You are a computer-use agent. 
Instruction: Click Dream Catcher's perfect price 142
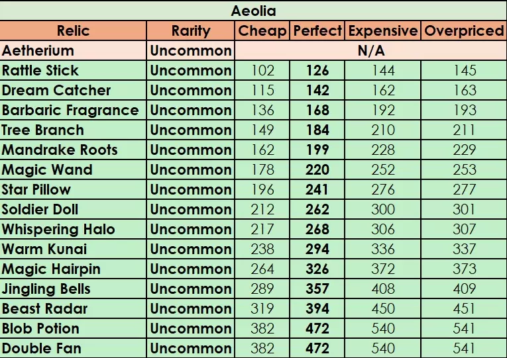point(317,90)
